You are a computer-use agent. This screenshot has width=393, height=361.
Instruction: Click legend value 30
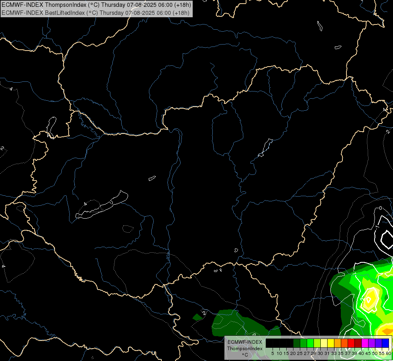tap(321, 353)
